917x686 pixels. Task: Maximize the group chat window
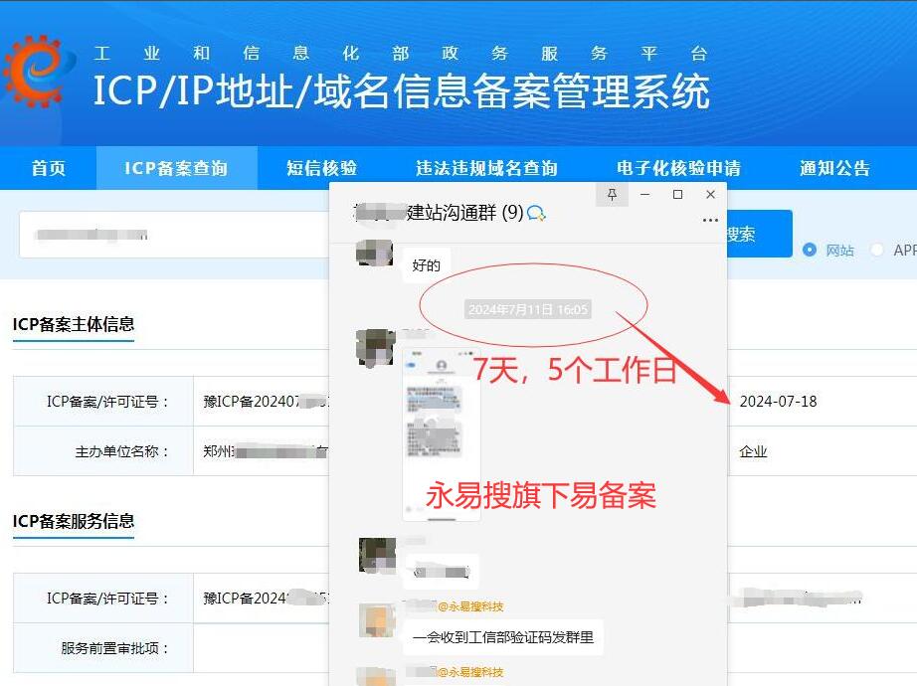point(678,195)
